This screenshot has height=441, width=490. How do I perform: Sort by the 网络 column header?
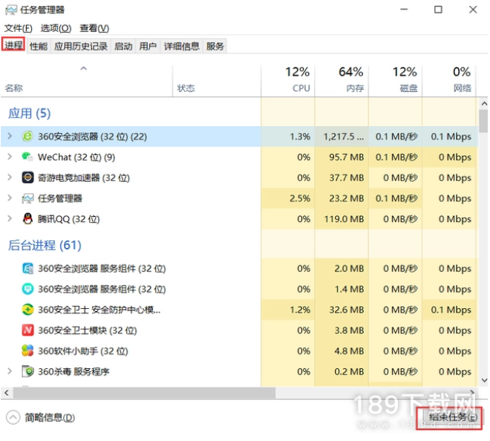[449, 81]
